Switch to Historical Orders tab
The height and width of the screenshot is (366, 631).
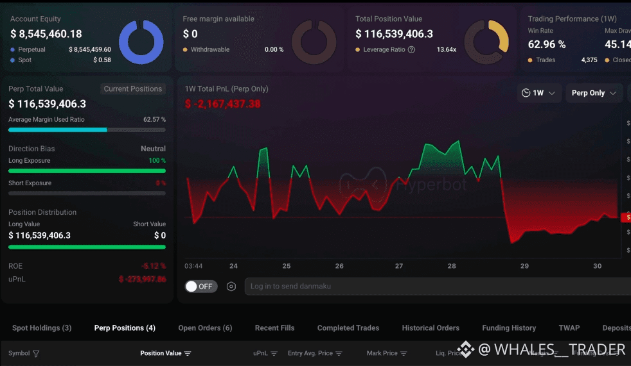tap(431, 328)
